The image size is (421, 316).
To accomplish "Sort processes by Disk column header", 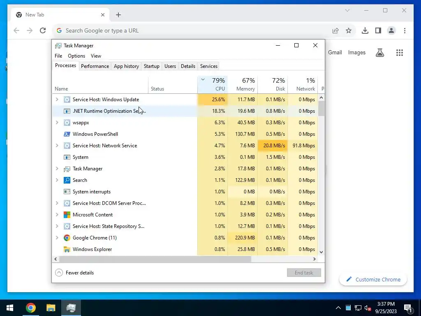I will tap(273, 84).
